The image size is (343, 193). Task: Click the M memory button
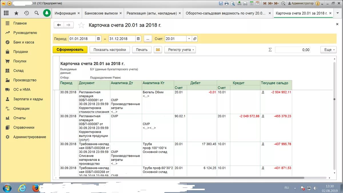pos(265,3)
